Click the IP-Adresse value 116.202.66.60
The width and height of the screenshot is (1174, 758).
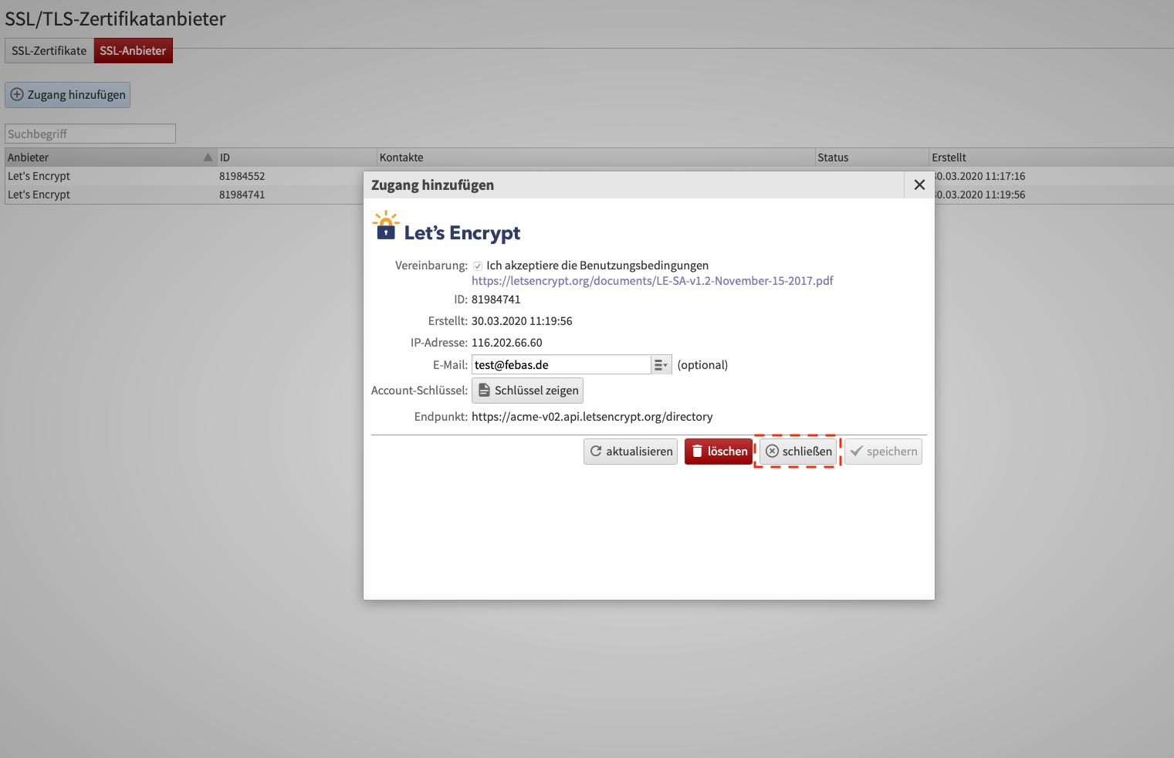pos(506,343)
